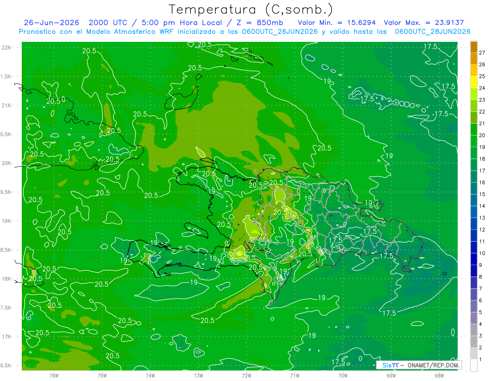Click the legend color band between 20 and 21
493x381 pixels.
(x=474, y=129)
